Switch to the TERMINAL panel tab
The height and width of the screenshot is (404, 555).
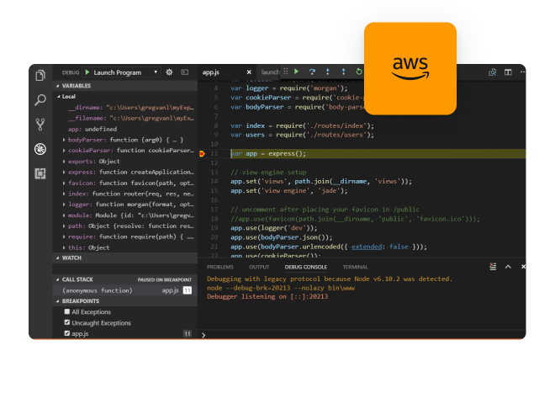(x=355, y=267)
